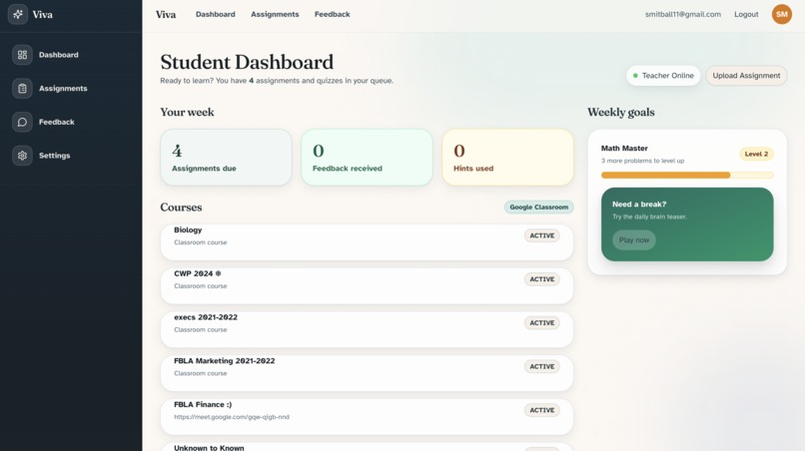Click Logout in the header
The width and height of the screenshot is (805, 451).
pyautogui.click(x=746, y=14)
